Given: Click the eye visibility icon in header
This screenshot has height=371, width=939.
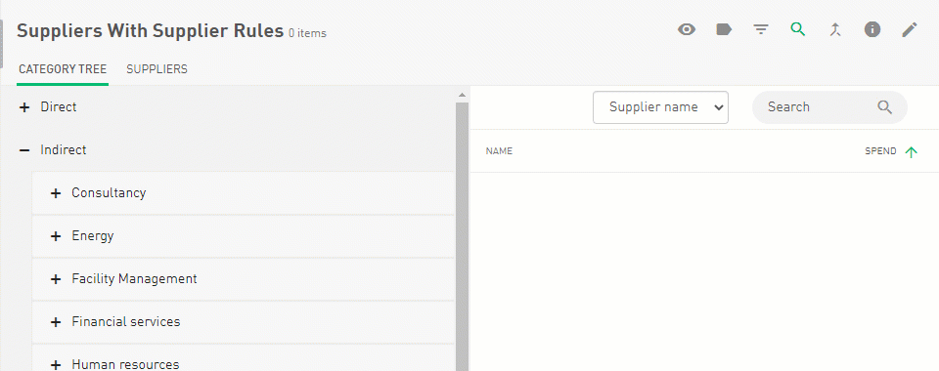Looking at the screenshot, I should click(687, 29).
